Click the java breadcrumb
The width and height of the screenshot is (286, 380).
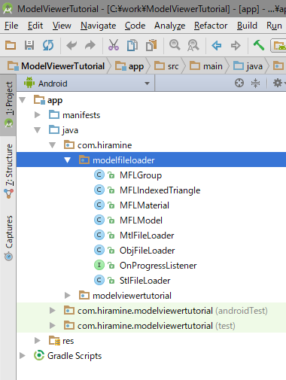(x=248, y=66)
